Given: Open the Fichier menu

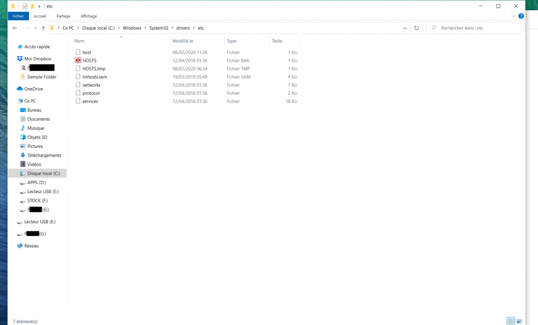Looking at the screenshot, I should pyautogui.click(x=18, y=16).
